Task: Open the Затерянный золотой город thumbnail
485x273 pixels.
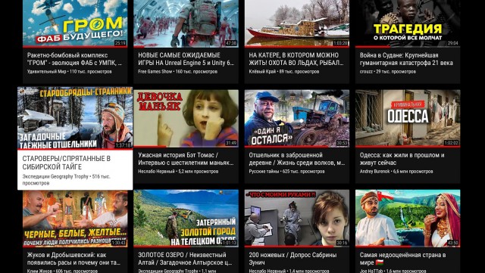Action: (186, 218)
